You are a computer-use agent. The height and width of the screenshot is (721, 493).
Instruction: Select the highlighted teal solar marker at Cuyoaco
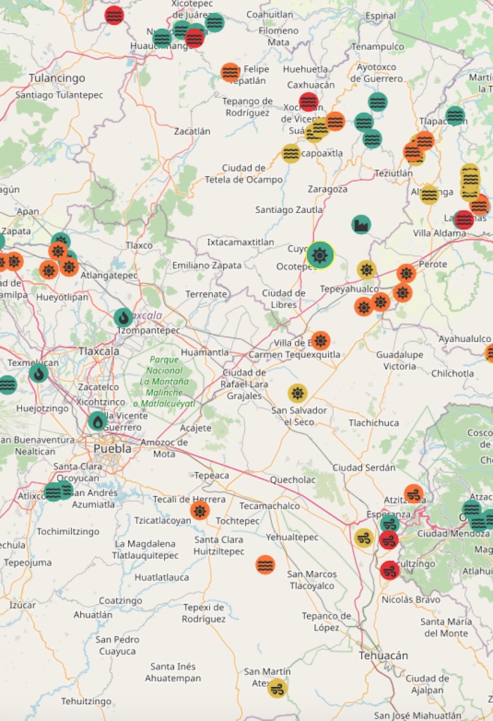(320, 254)
